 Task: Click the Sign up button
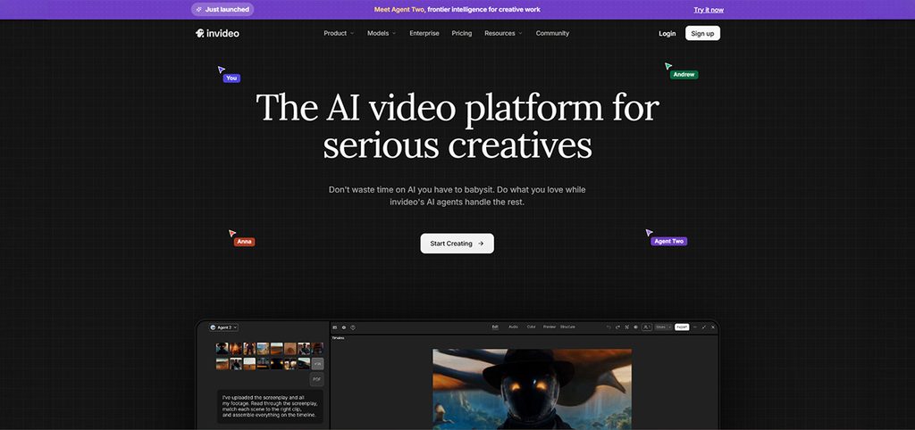pos(702,33)
